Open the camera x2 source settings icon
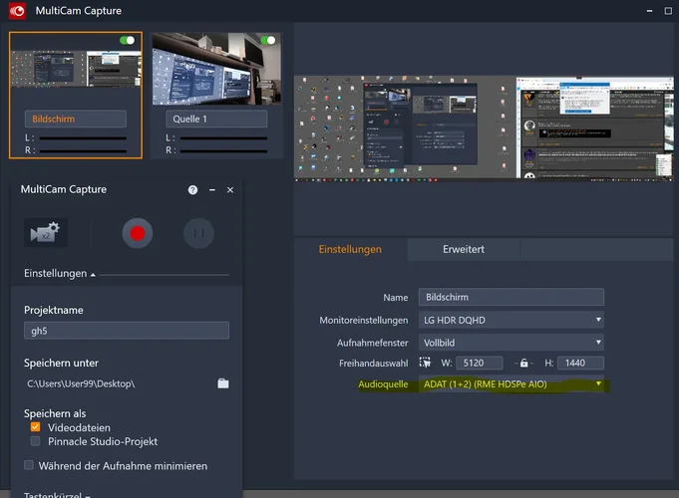The image size is (679, 498). point(46,233)
